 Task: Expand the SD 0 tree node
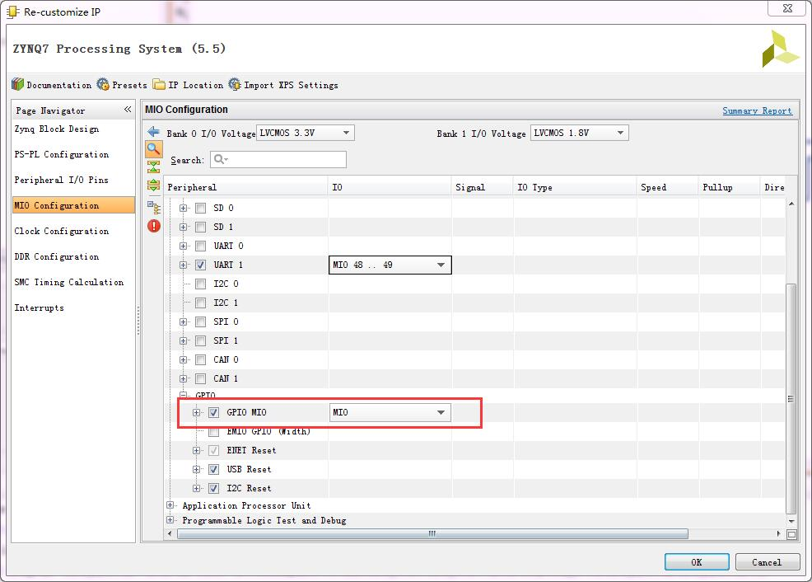pos(184,209)
